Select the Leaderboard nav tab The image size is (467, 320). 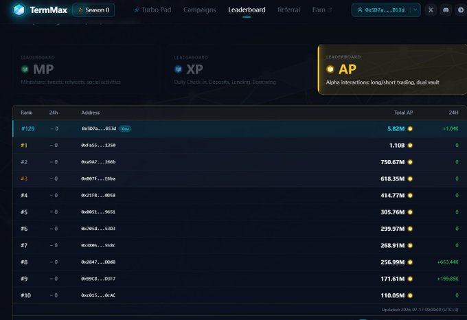pos(247,10)
